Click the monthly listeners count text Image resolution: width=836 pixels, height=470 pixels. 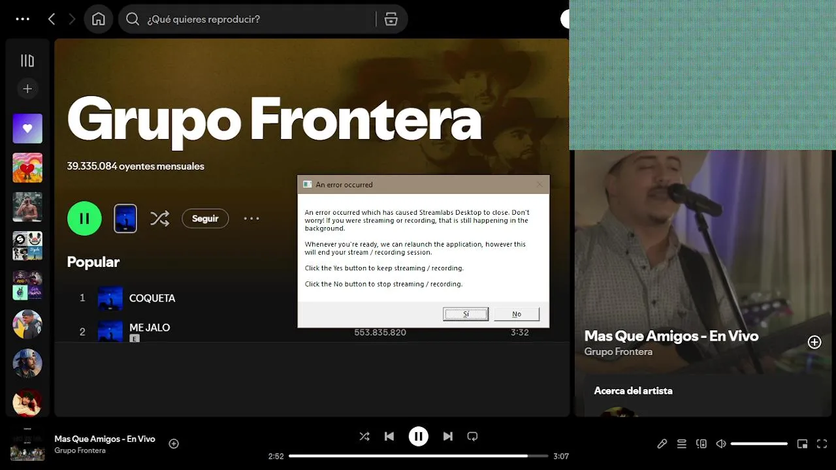(136, 166)
